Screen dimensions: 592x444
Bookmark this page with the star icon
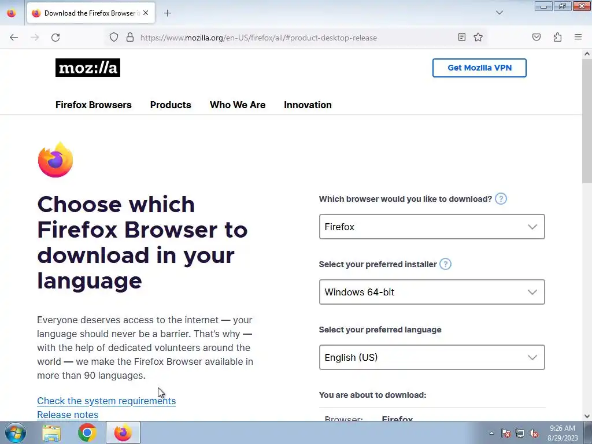[x=478, y=37]
